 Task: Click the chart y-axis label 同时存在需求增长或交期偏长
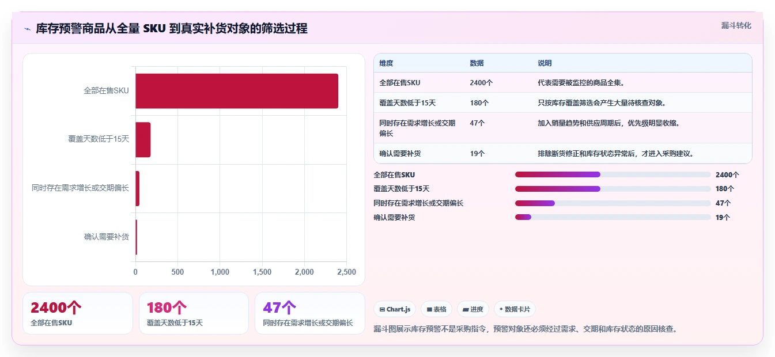click(x=80, y=188)
